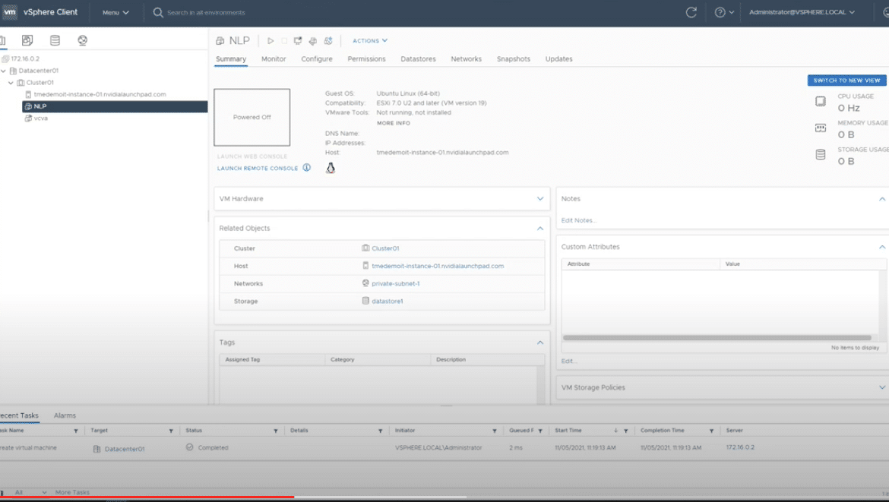Open the host link in Related Objects

[438, 266]
